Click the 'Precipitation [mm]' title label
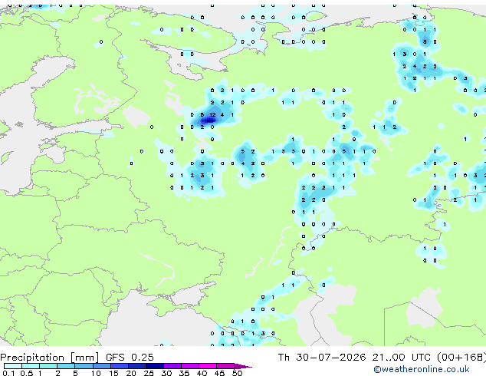 click(x=50, y=358)
